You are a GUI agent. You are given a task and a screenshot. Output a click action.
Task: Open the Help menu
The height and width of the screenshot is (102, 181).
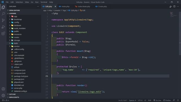pyautogui.click(x=51, y=2)
